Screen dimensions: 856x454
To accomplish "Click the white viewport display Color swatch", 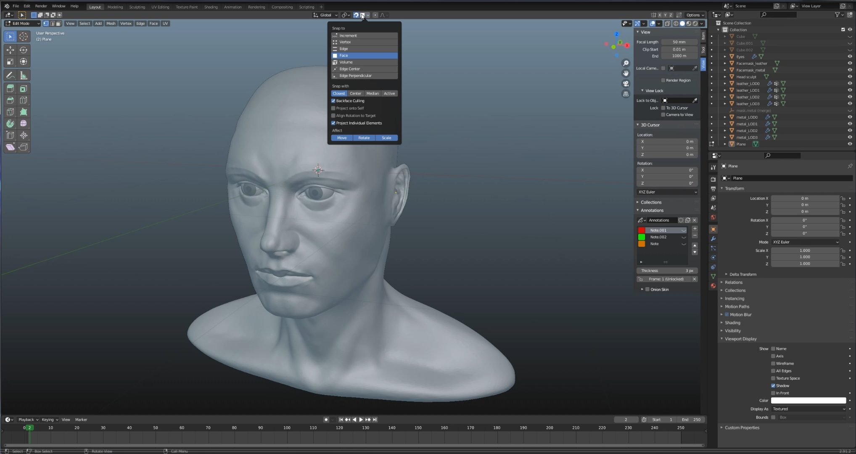I will pos(808,401).
